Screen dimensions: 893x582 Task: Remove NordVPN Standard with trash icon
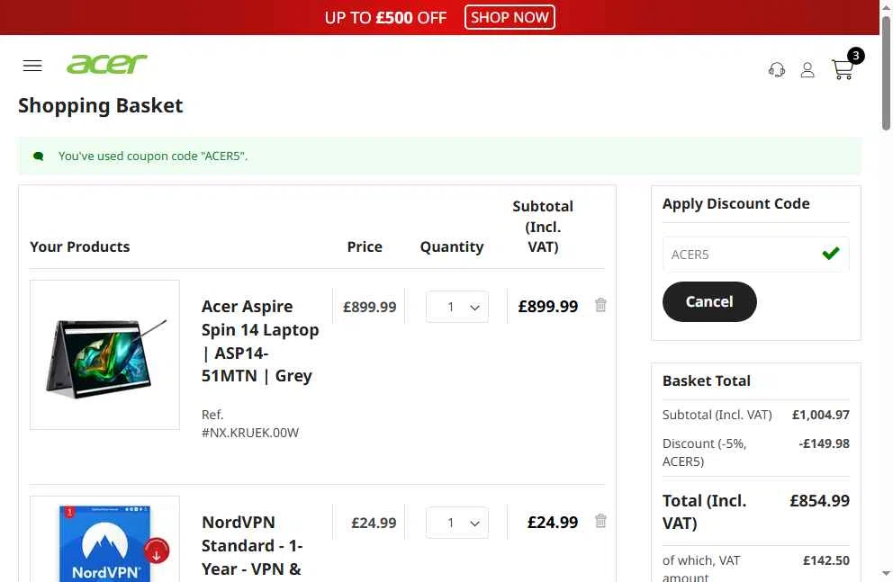600,521
